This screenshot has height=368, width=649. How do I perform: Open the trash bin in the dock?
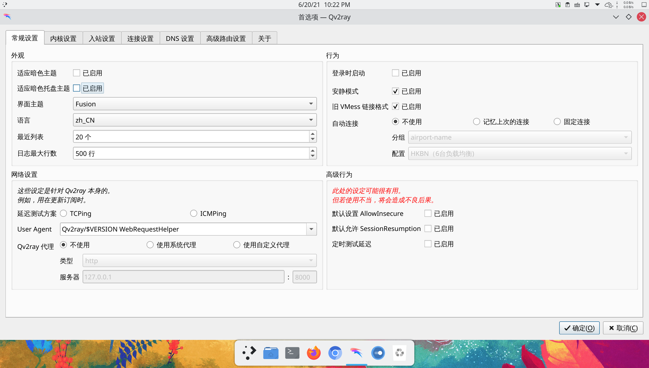point(399,353)
